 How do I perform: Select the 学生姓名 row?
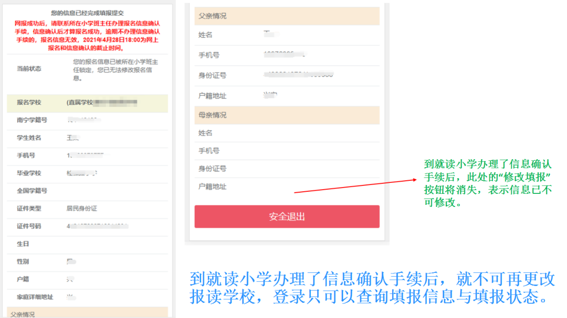[87, 138]
